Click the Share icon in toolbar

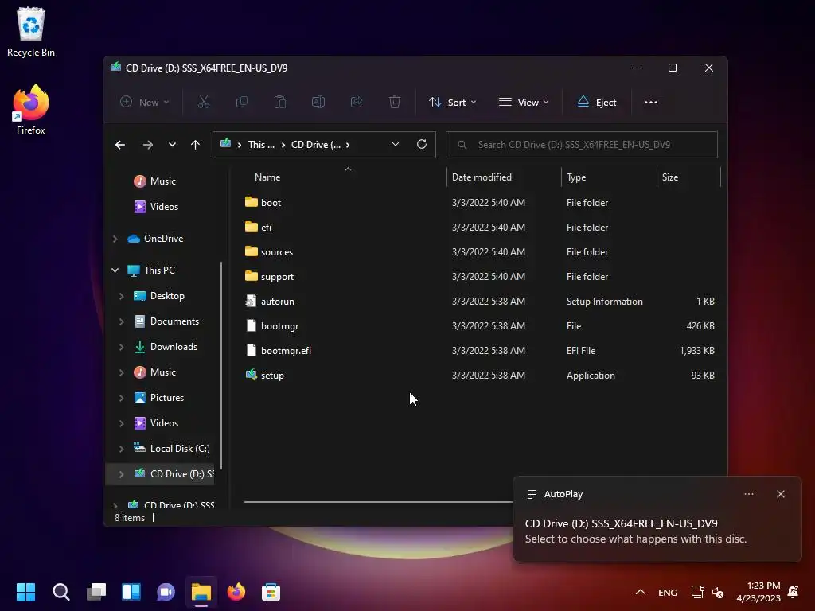[x=357, y=103]
